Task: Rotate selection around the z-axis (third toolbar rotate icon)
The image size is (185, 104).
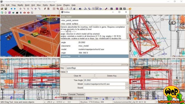Action: [39, 9]
